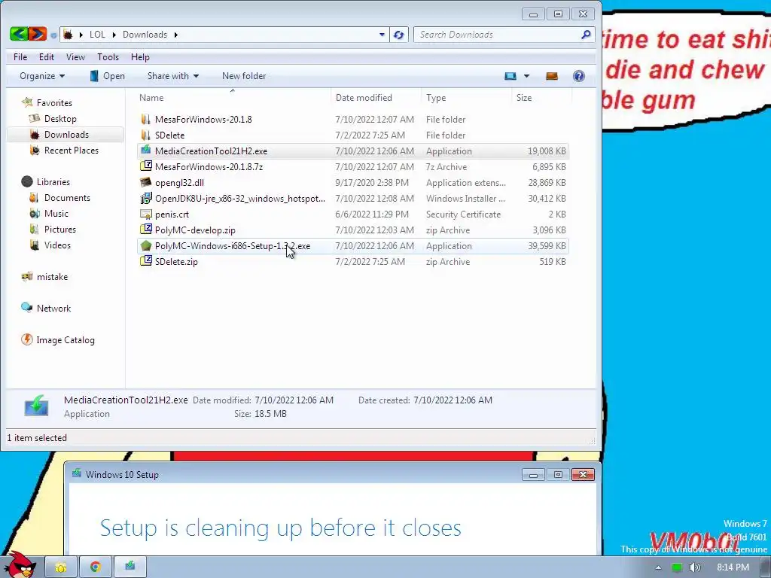
Task: Select the folder name SDelete
Action: click(x=169, y=135)
